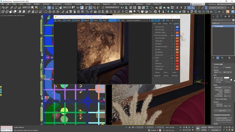
Task: Click the Environment light color swatch
Action: (177, 27)
